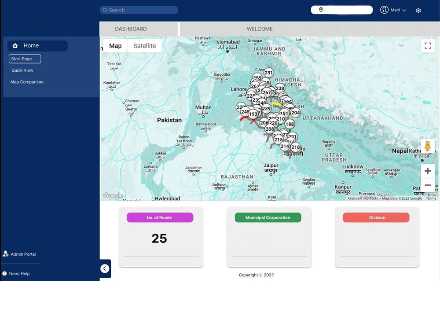This screenshot has width=440, height=330.
Task: Open the Admin Portal link
Action: pyautogui.click(x=23, y=254)
